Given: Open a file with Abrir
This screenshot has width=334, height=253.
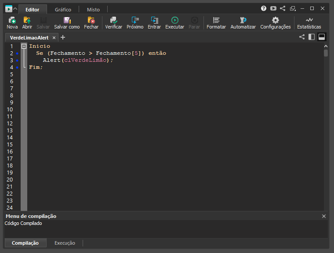Looking at the screenshot, I should point(27,23).
